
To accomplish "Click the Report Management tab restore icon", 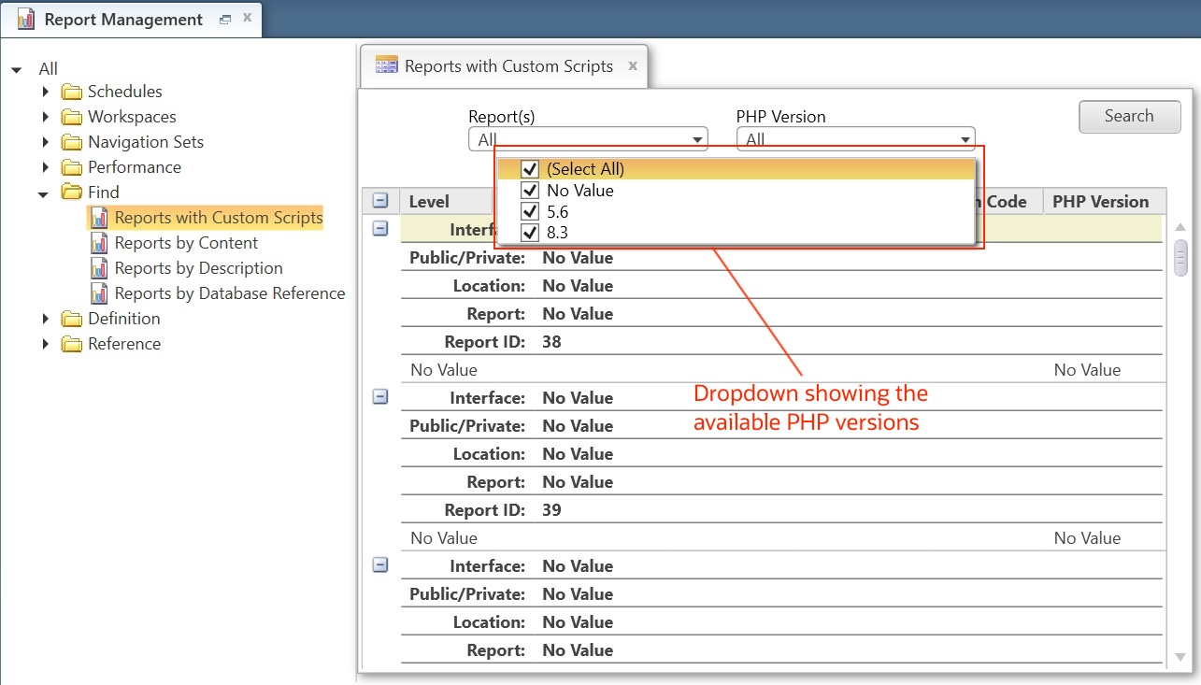I will [x=225, y=19].
